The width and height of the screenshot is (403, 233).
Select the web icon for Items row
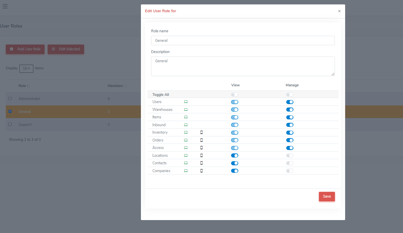point(186,117)
